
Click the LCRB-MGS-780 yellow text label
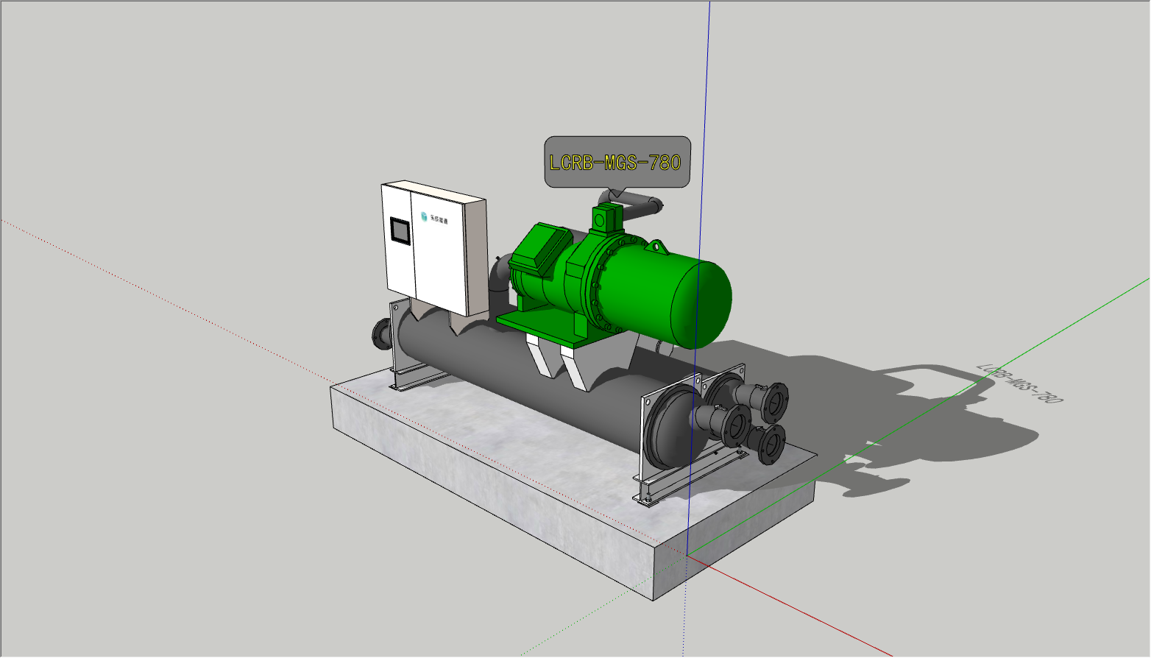point(615,162)
